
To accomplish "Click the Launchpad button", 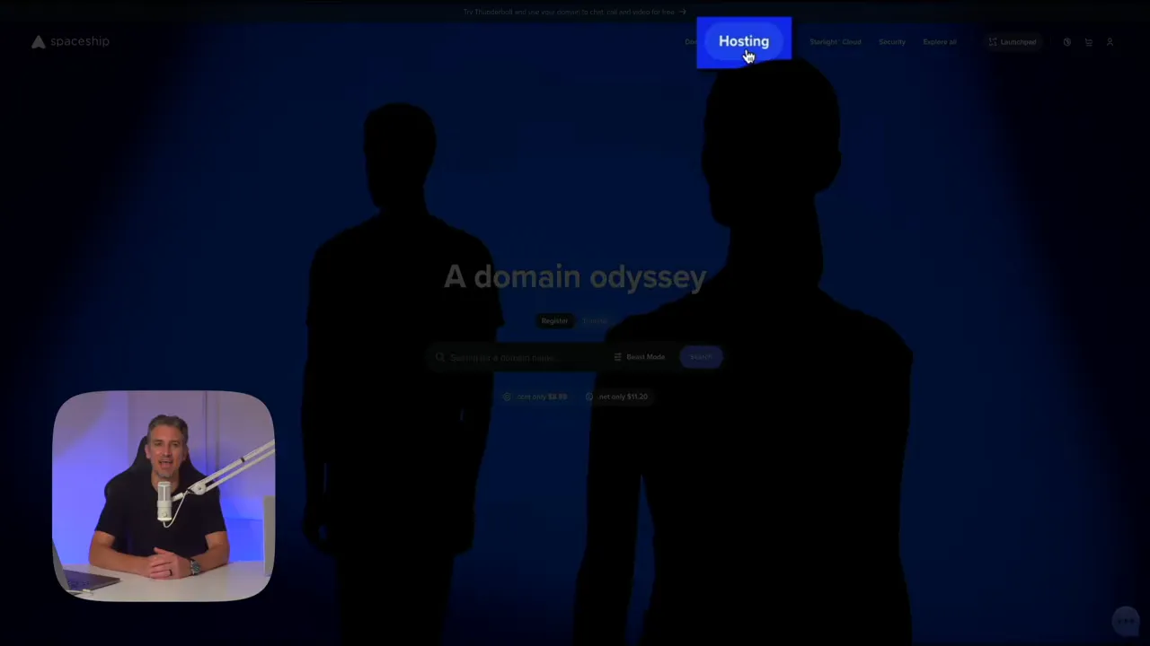I will point(1013,42).
